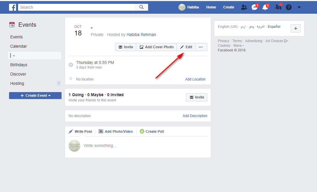Select the '-' event entry in sidebar
The height and width of the screenshot is (192, 317).
pyautogui.click(x=35, y=55)
